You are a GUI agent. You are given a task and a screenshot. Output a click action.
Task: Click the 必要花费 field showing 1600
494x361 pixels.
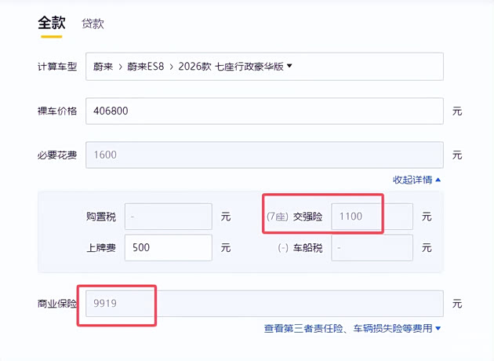click(263, 155)
